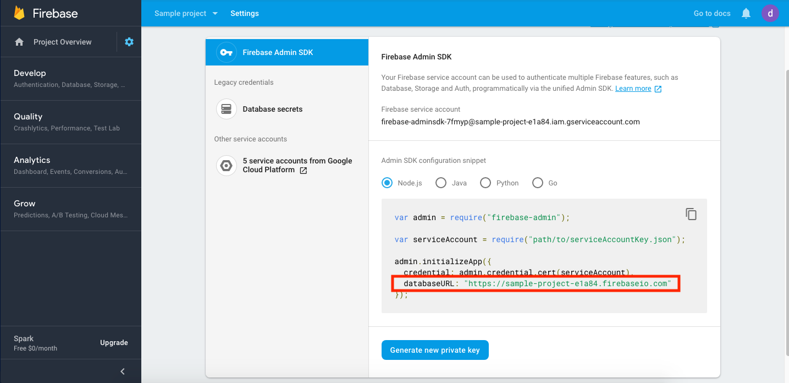Select the Firebase Admin SDK key icon
The image size is (789, 383).
227,52
